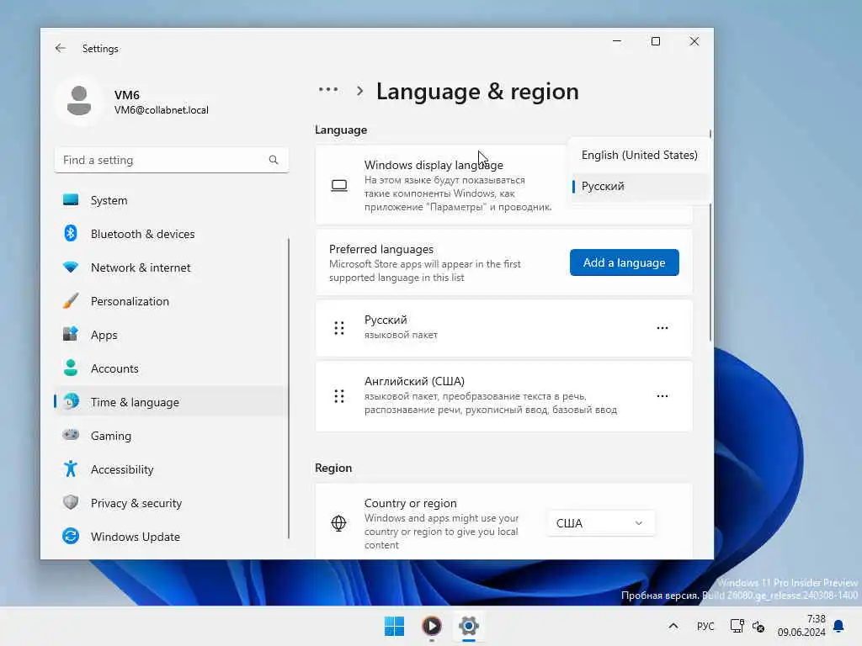Screen dimensions: 862x646
Task: Click the Windows Update refresh icon
Action: (x=71, y=536)
